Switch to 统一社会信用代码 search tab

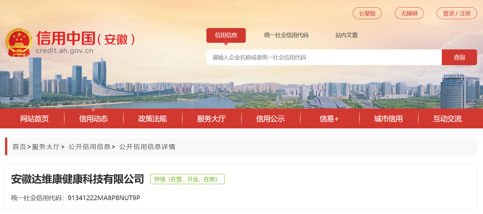(286, 35)
